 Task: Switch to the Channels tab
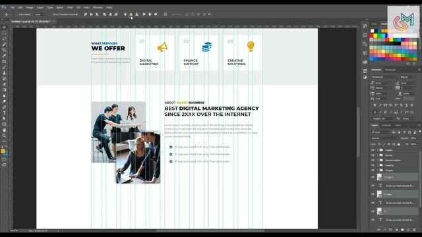pyautogui.click(x=386, y=126)
